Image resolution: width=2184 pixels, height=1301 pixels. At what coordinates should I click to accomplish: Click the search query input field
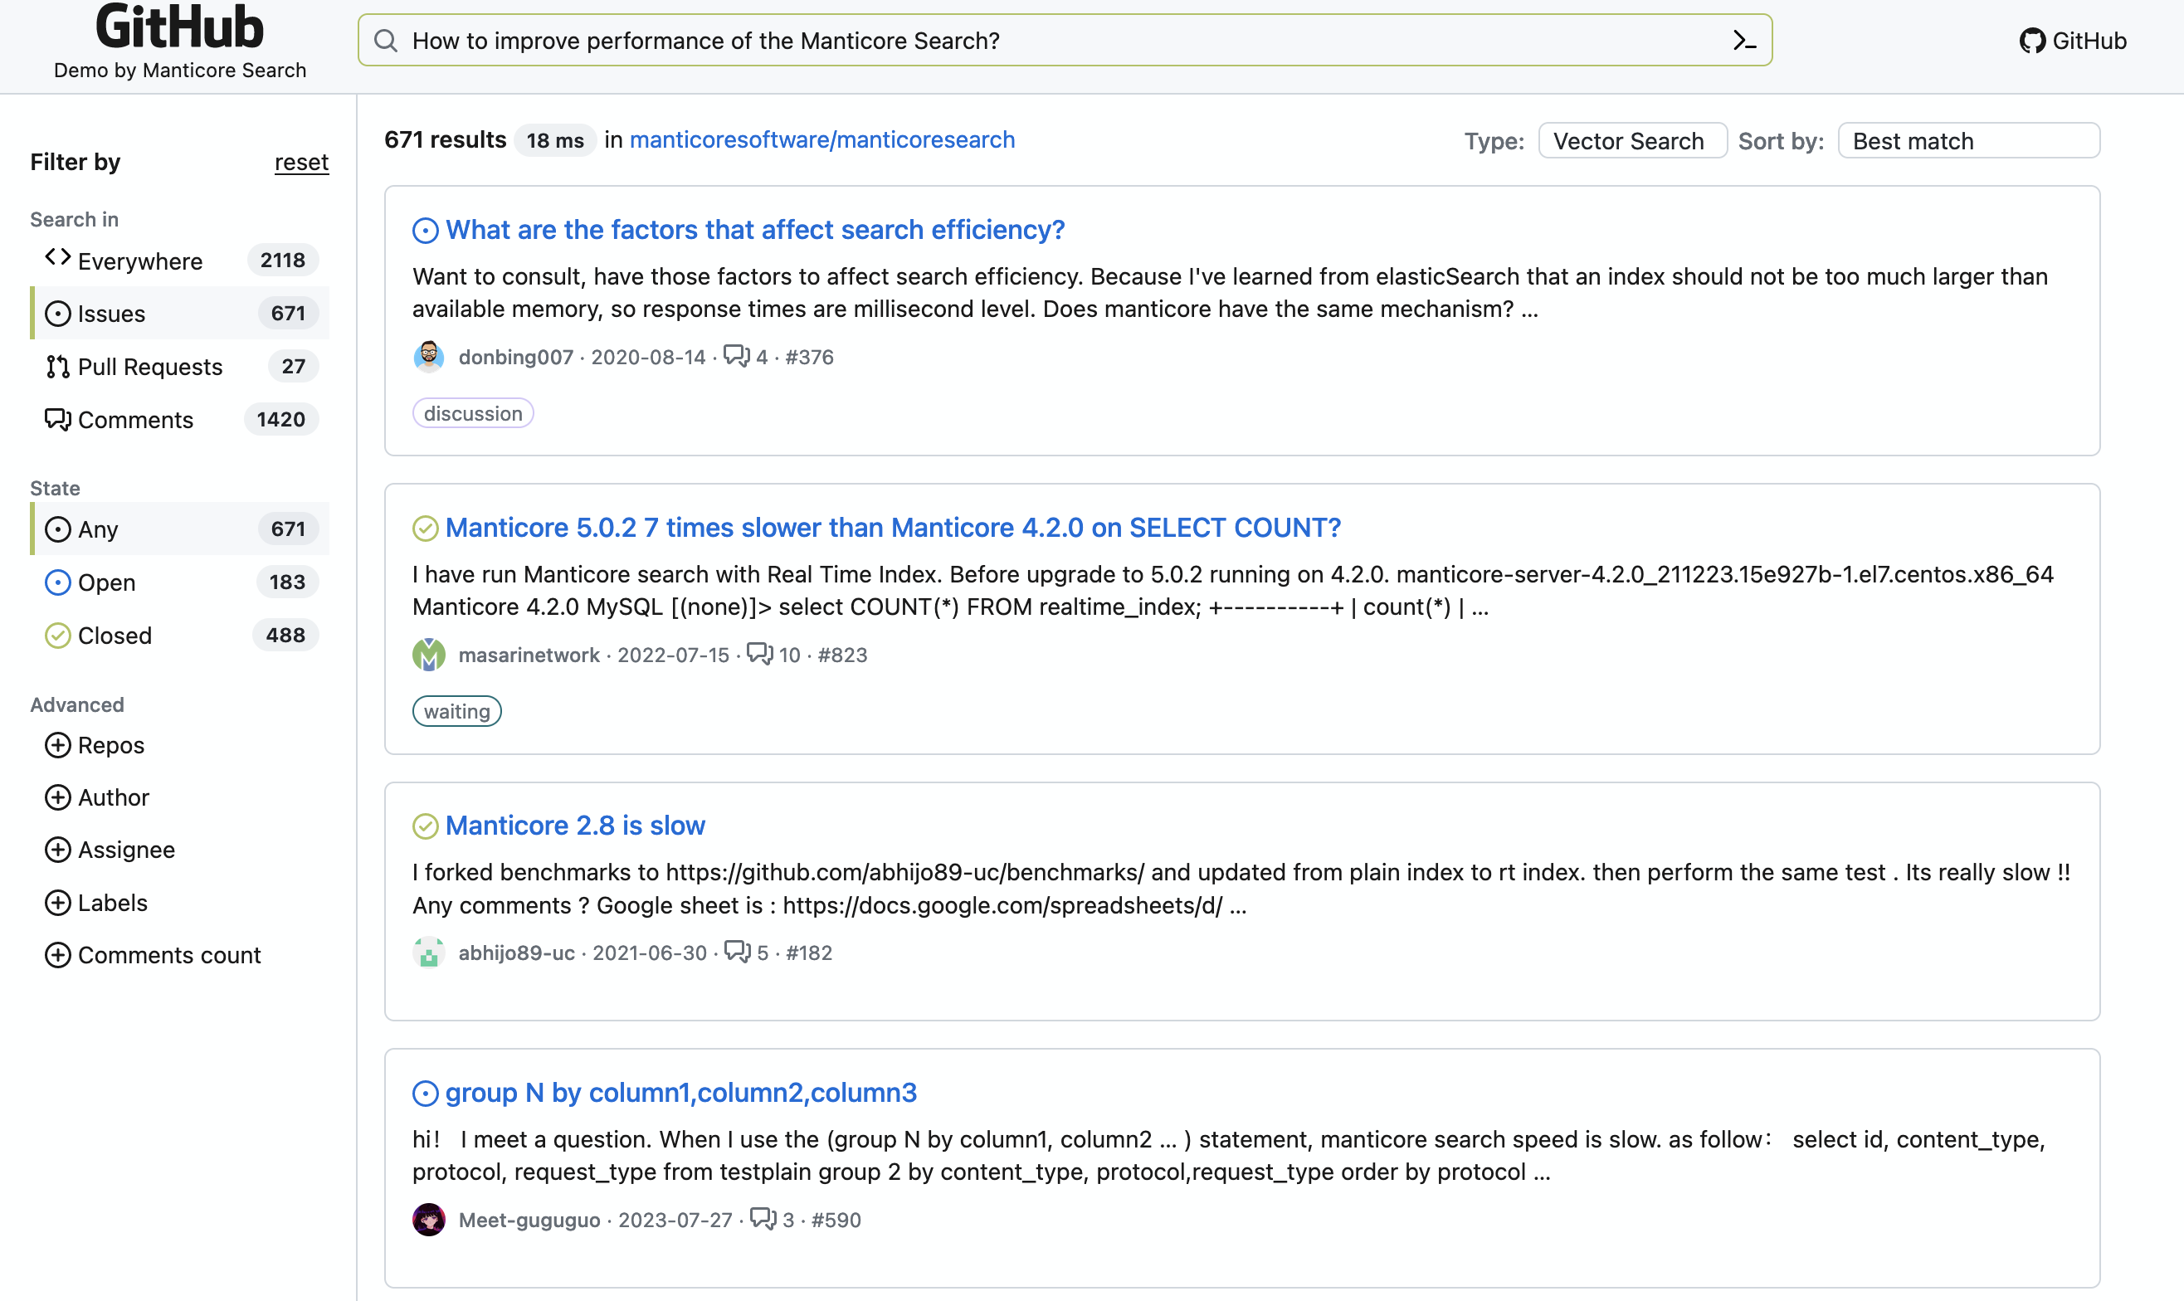coord(1052,41)
